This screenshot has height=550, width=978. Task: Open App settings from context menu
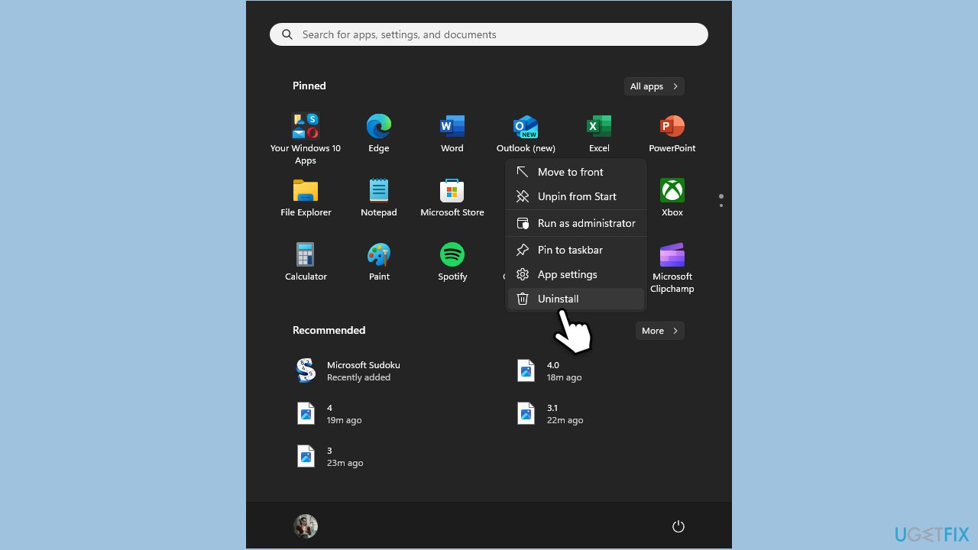tap(576, 274)
